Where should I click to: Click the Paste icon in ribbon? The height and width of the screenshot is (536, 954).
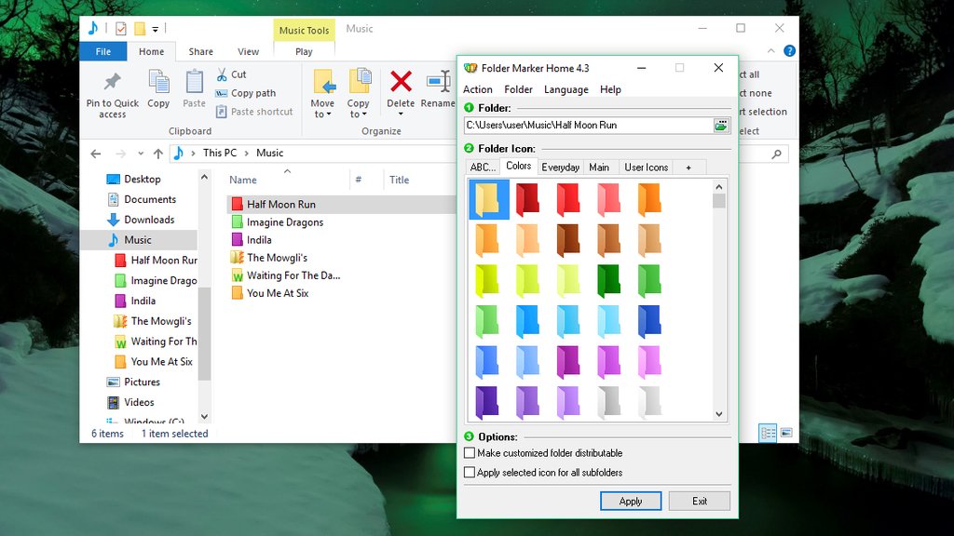[x=194, y=82]
